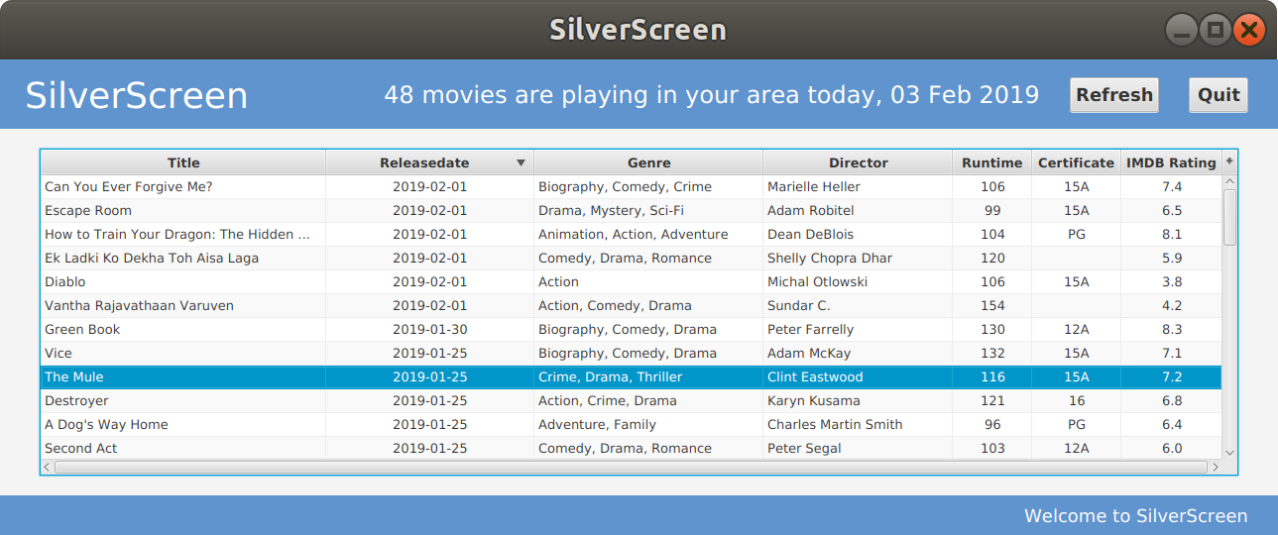Select 'Vantha Rajavathaan Varuven' title

(139, 305)
